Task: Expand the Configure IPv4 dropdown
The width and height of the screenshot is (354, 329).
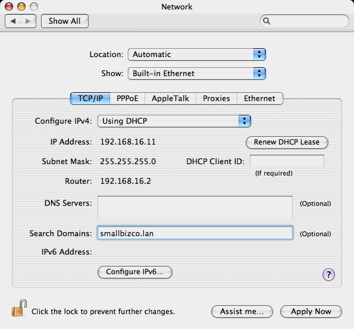Action: point(174,121)
